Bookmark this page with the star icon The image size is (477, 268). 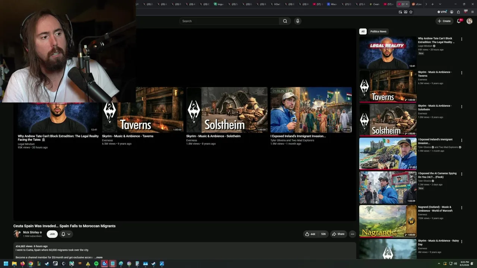click(411, 12)
